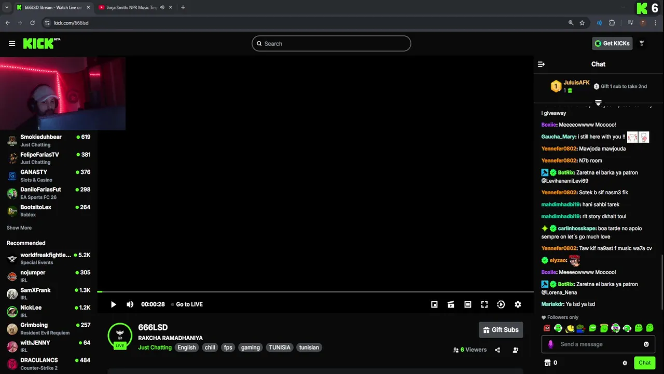Play the stream video

[114, 304]
